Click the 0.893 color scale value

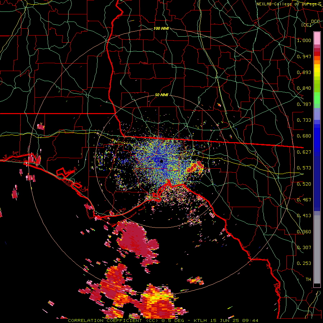point(304,72)
